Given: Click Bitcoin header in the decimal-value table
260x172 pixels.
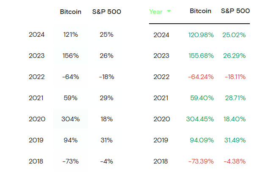Looking at the screenshot, I should click(x=201, y=11).
